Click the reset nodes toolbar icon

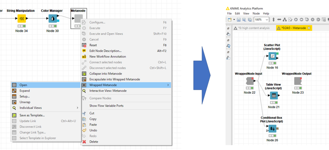coord(324,20)
